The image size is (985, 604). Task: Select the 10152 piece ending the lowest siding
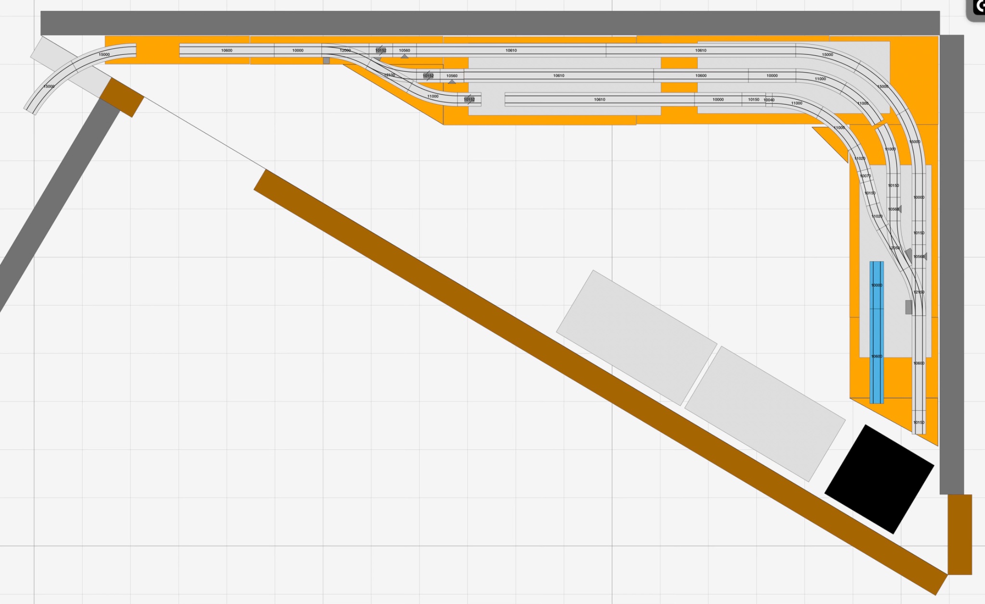469,100
